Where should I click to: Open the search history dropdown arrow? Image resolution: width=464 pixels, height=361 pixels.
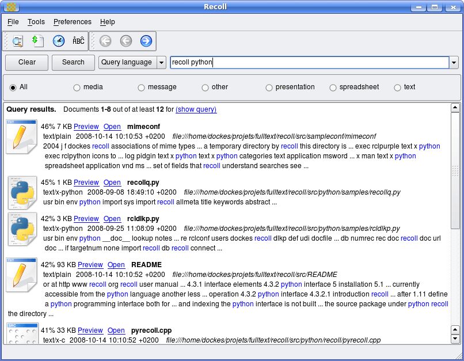coord(454,62)
